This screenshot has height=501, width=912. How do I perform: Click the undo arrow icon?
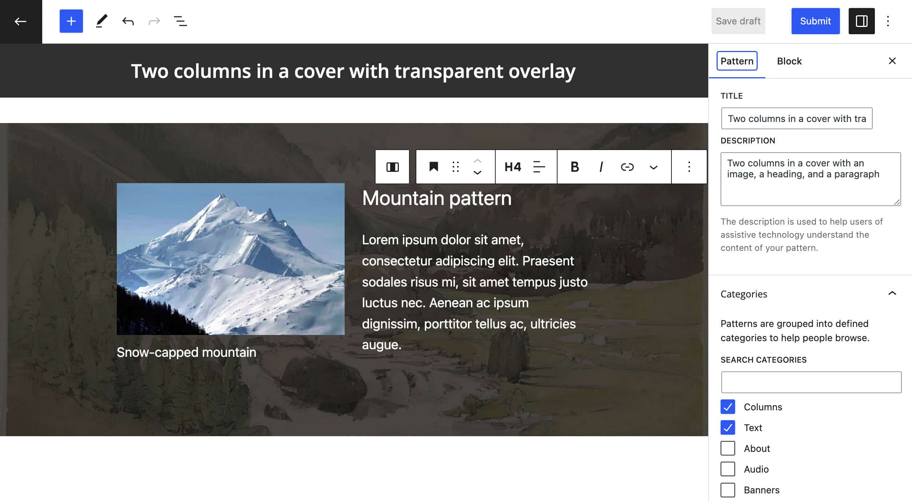point(128,21)
